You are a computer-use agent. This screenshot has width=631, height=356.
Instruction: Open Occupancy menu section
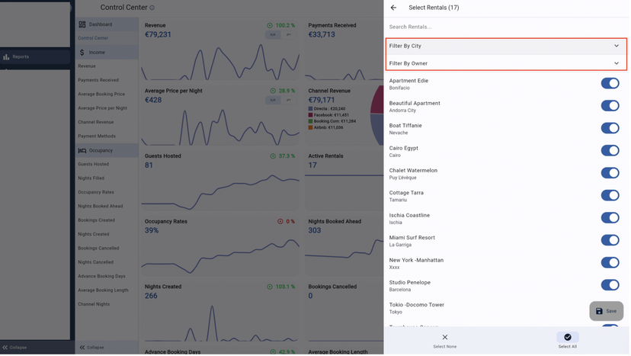[x=107, y=151]
